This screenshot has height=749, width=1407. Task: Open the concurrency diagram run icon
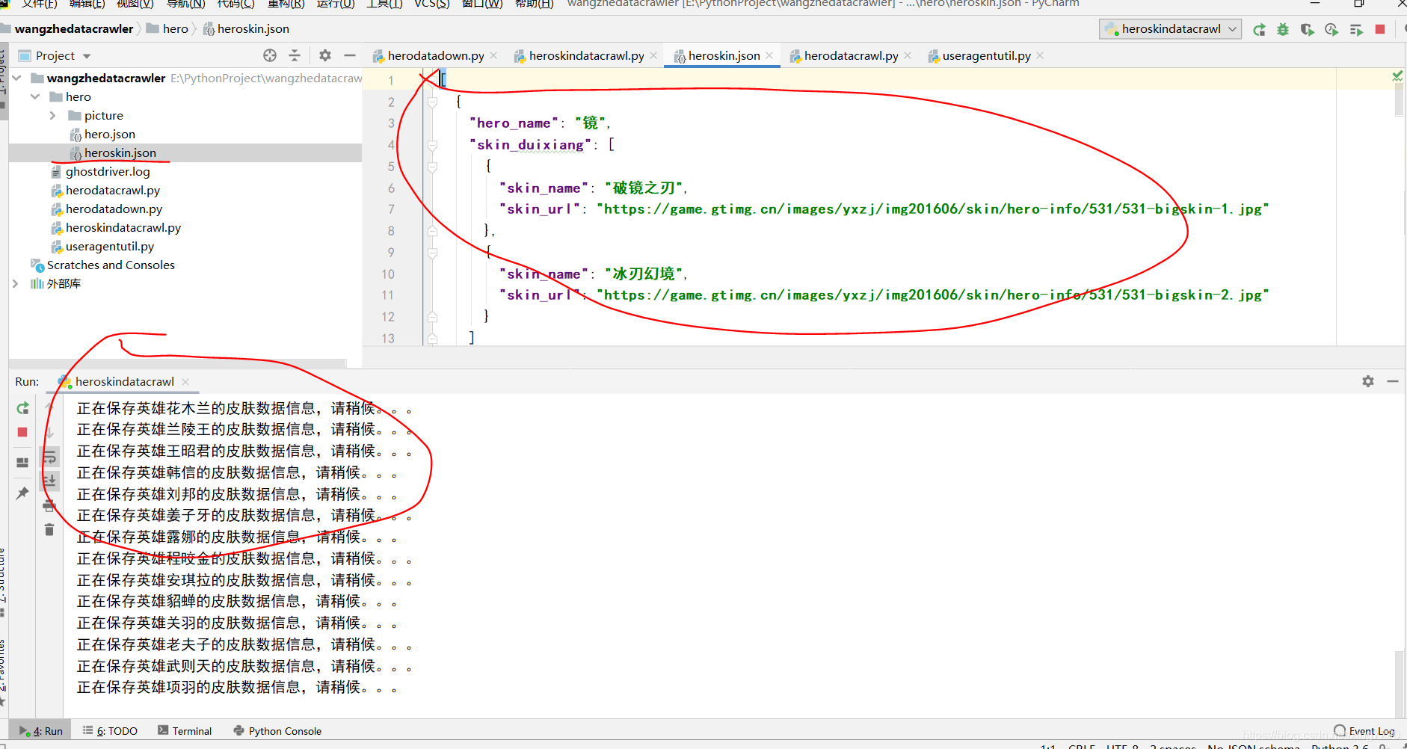pos(1356,29)
